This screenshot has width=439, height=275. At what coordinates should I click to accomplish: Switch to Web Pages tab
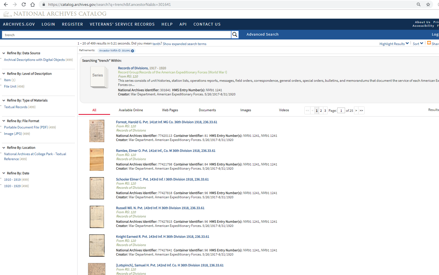pyautogui.click(x=170, y=110)
